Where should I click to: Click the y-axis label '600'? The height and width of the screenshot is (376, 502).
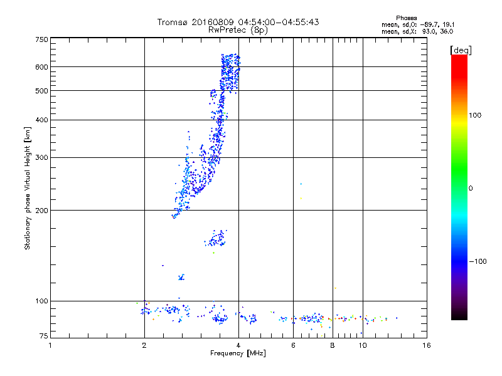(x=41, y=67)
